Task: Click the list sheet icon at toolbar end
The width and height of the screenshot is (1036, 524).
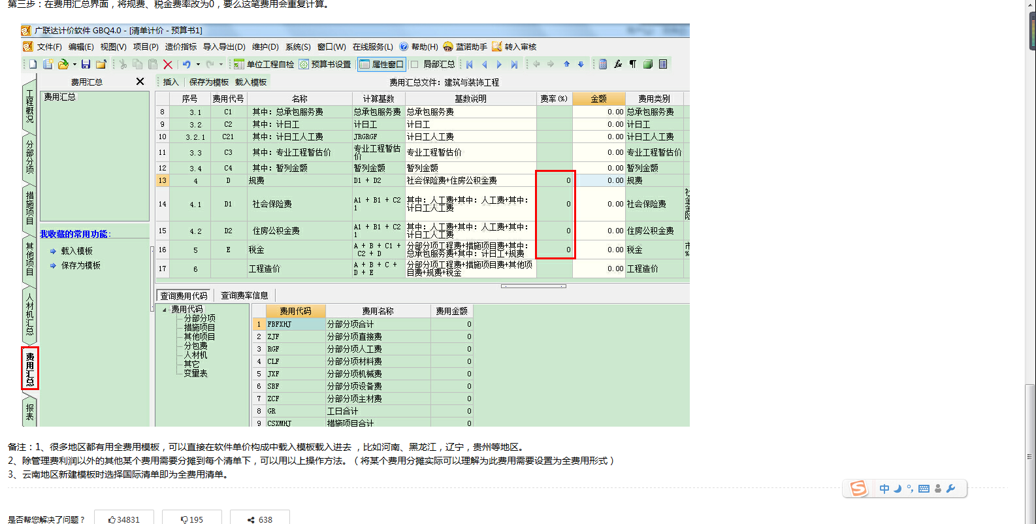Action: (x=663, y=64)
